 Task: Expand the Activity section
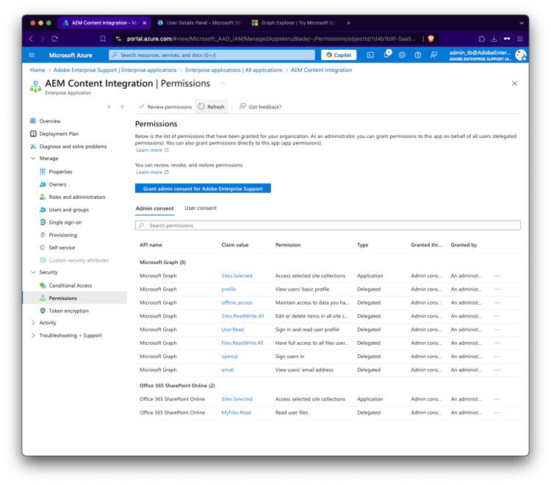[33, 323]
